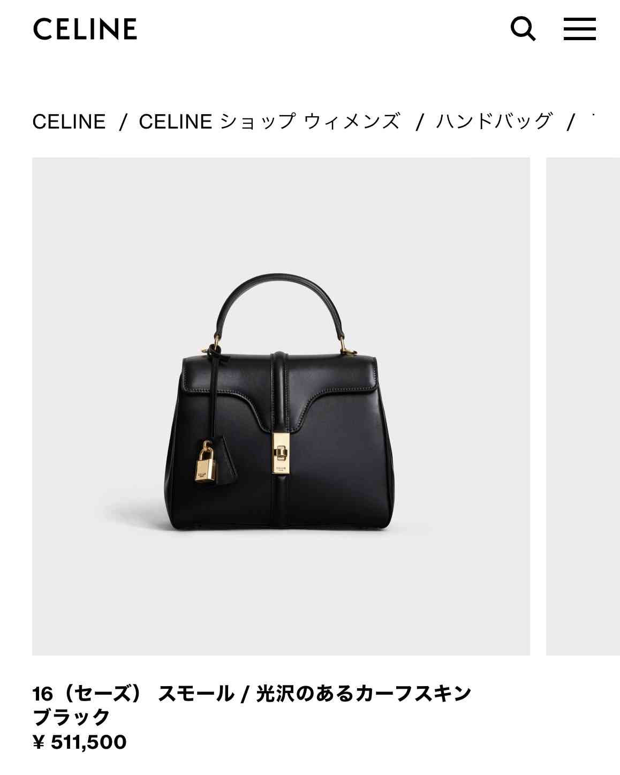Click the ¥ 511,500 price
The width and height of the screenshot is (620, 775).
pyautogui.click(x=80, y=742)
